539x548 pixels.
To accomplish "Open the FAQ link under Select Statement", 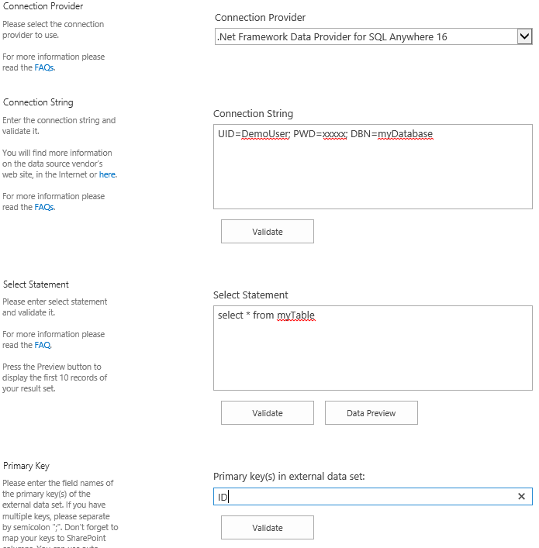I will click(x=43, y=345).
